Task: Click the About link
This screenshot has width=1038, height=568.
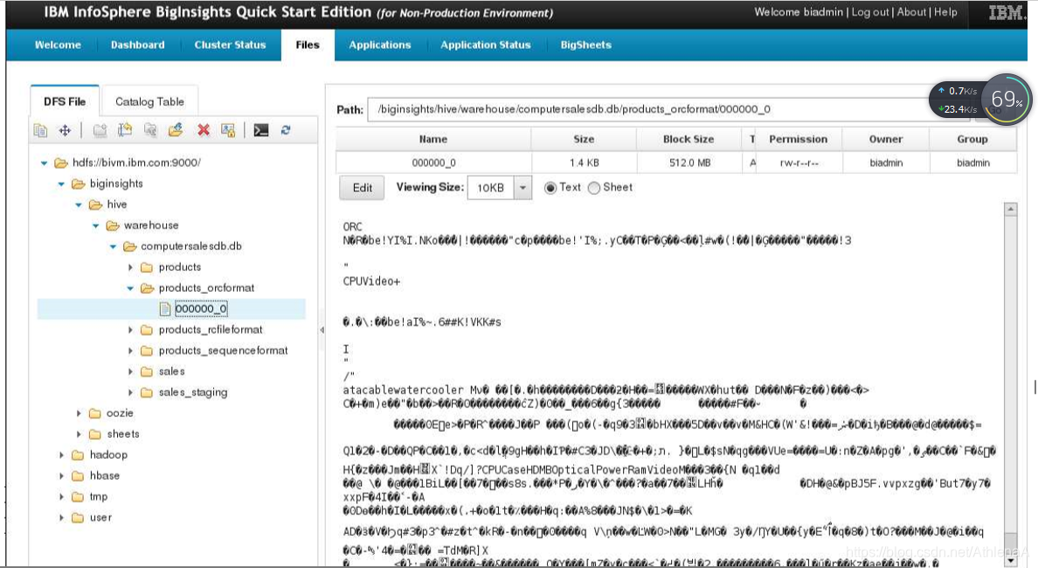Action: 911,12
